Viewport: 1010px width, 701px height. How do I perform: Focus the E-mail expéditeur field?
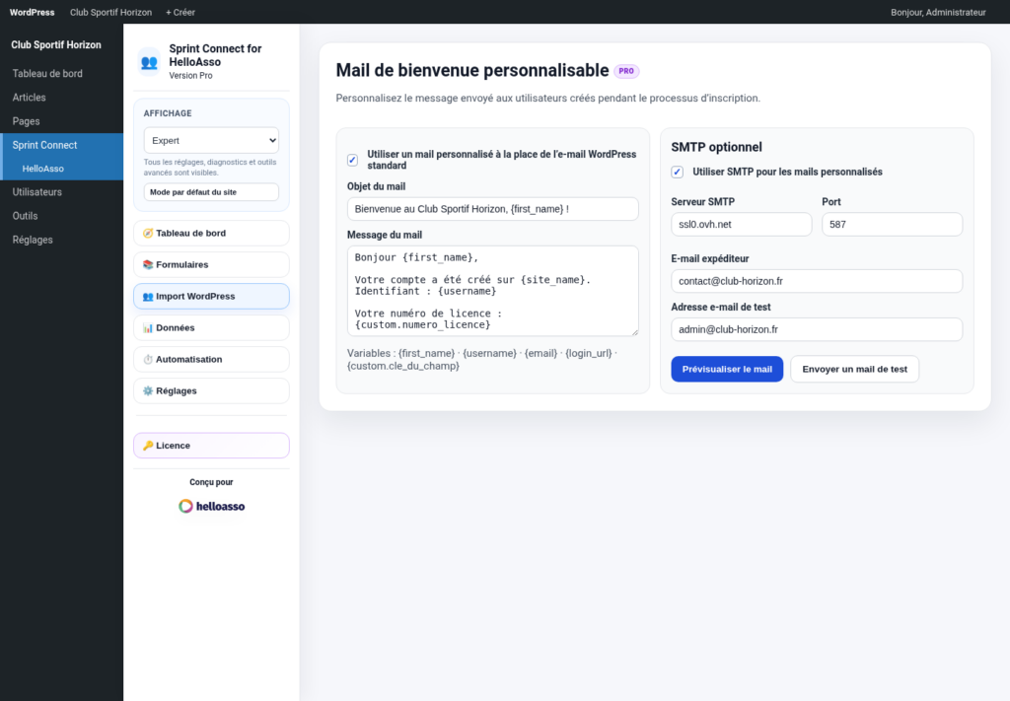(x=817, y=281)
